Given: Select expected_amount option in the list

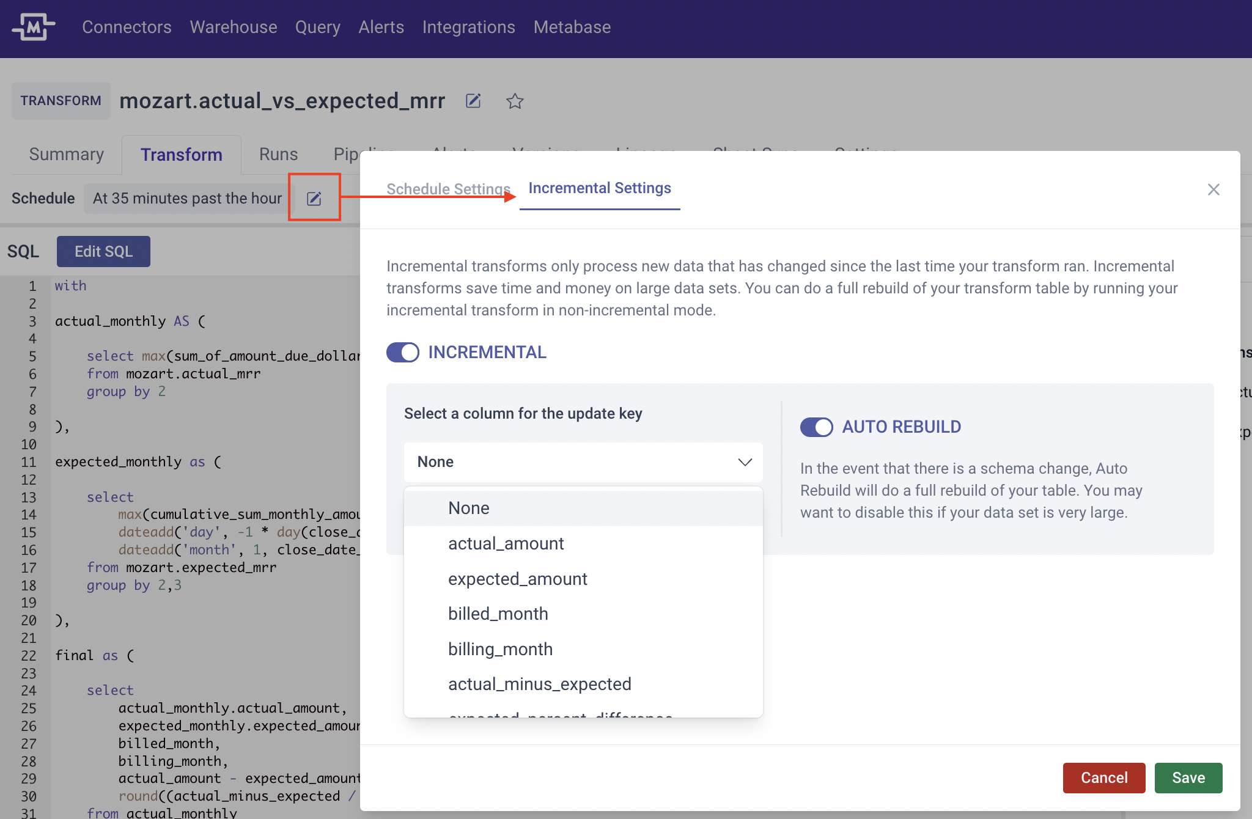Looking at the screenshot, I should click(x=517, y=579).
